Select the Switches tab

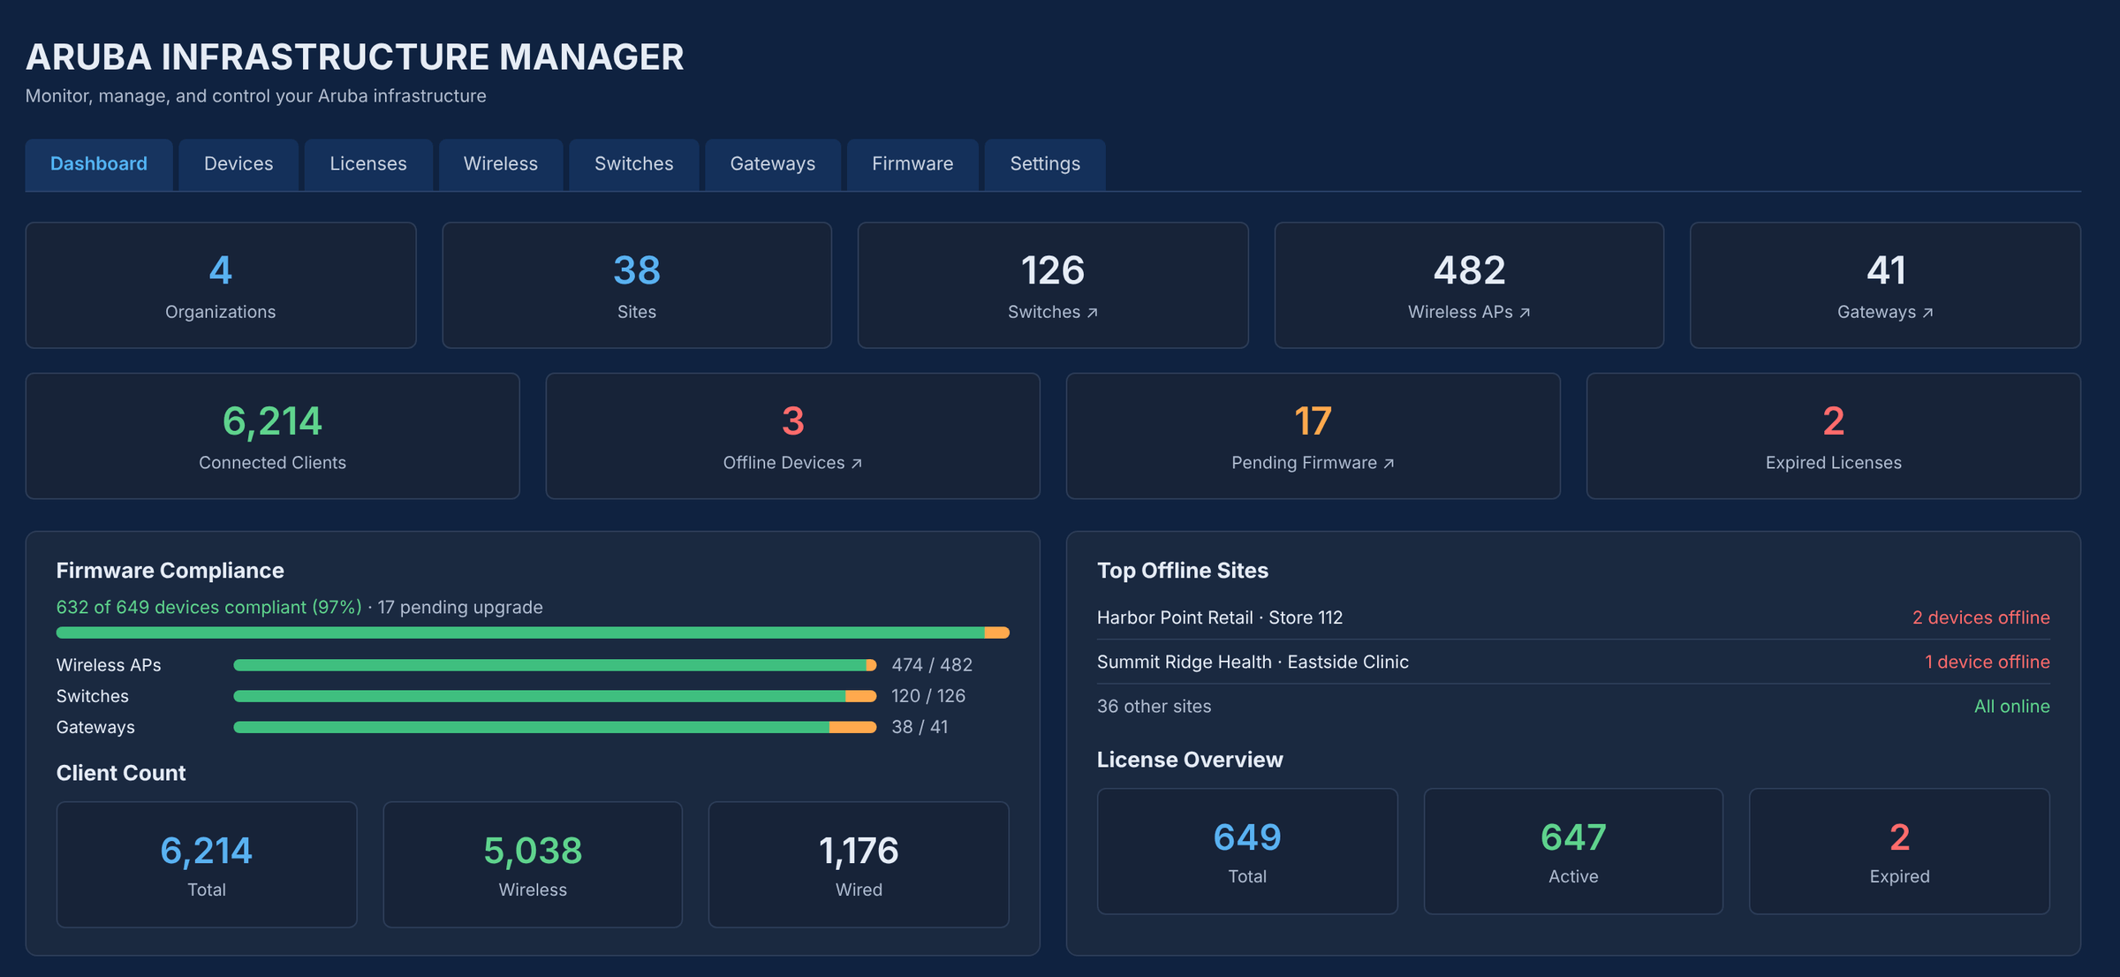click(634, 164)
